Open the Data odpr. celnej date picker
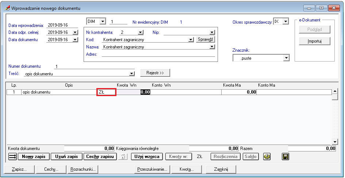The height and width of the screenshot is (178, 345). click(x=75, y=32)
